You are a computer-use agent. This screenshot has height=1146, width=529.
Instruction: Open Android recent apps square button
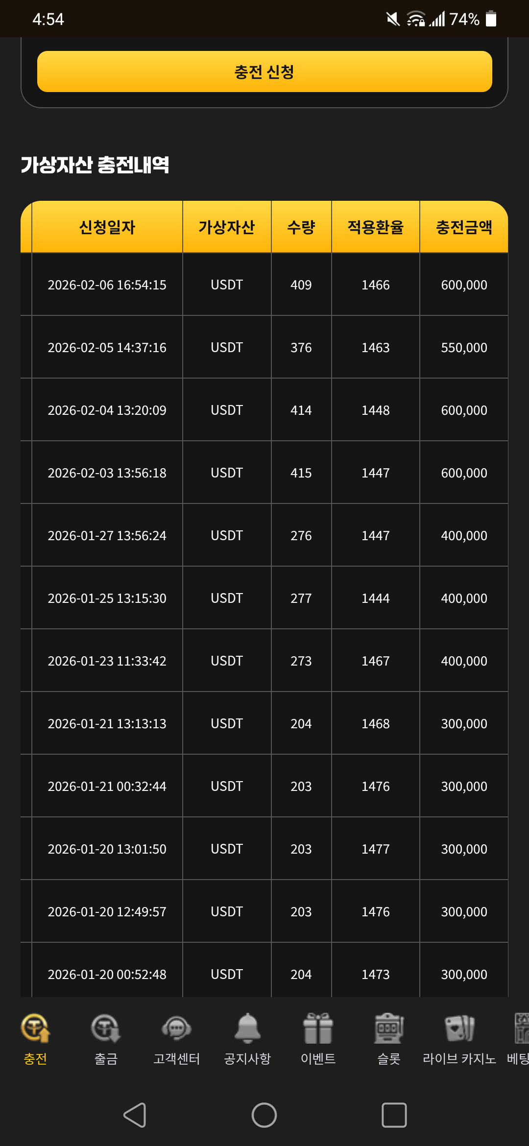coord(394,1115)
